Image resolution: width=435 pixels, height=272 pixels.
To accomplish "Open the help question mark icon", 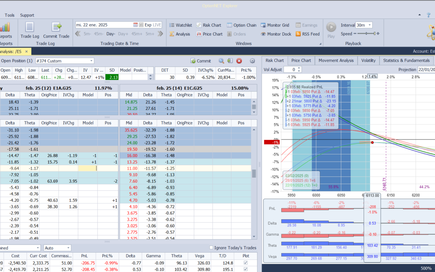I will click(x=429, y=15).
